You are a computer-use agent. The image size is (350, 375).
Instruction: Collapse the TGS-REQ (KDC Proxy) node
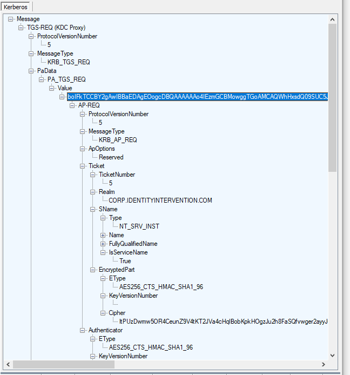pyautogui.click(x=21, y=28)
